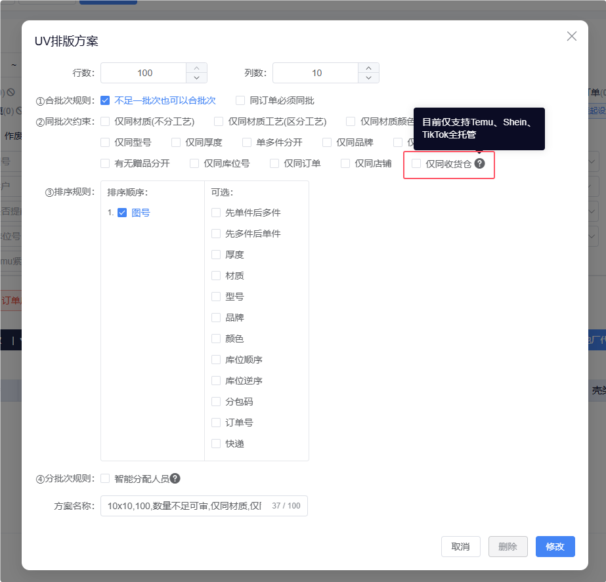Click the blue 修改 button
This screenshot has width=606, height=582.
pos(555,547)
